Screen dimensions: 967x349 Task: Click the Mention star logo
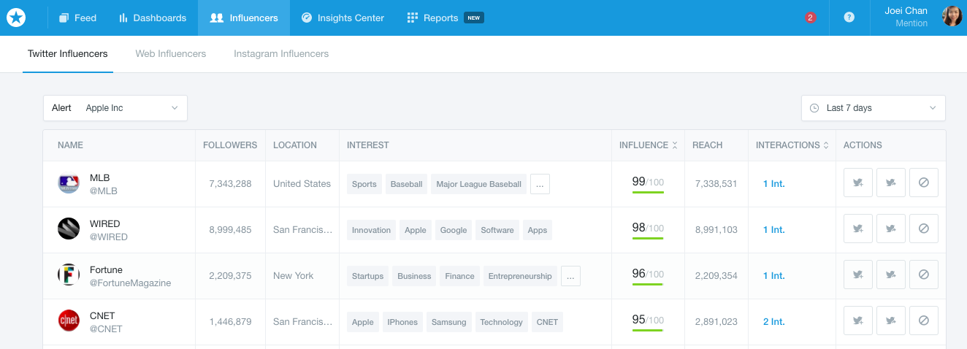click(x=16, y=18)
